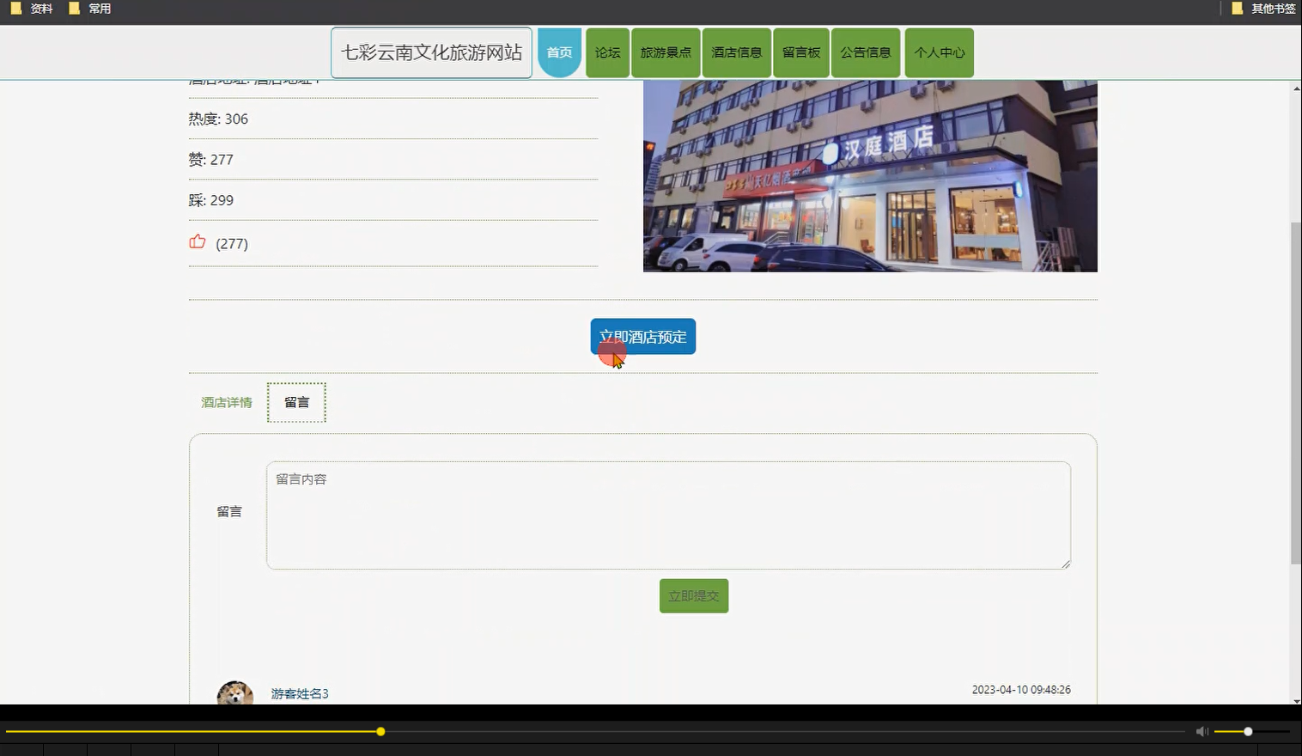Click the 立即酒店预定 booking button
This screenshot has height=756, width=1302.
[x=642, y=336]
